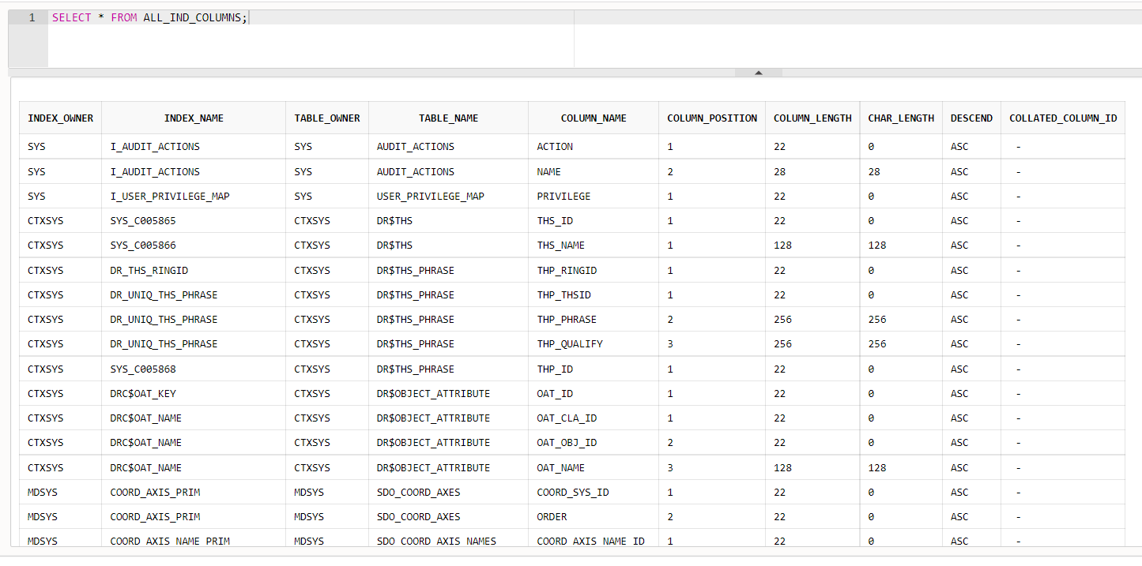Screen dimensions: 1142x566
Task: Click the DESCEND column header
Action: (971, 118)
